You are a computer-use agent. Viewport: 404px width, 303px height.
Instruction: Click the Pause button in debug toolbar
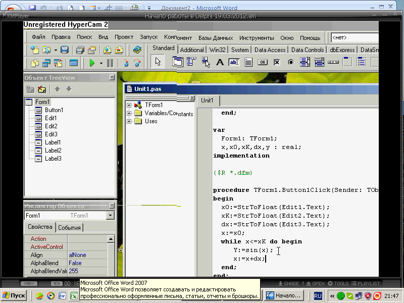(x=110, y=63)
